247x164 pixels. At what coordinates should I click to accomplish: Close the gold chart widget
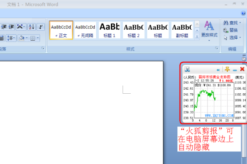click(242, 69)
